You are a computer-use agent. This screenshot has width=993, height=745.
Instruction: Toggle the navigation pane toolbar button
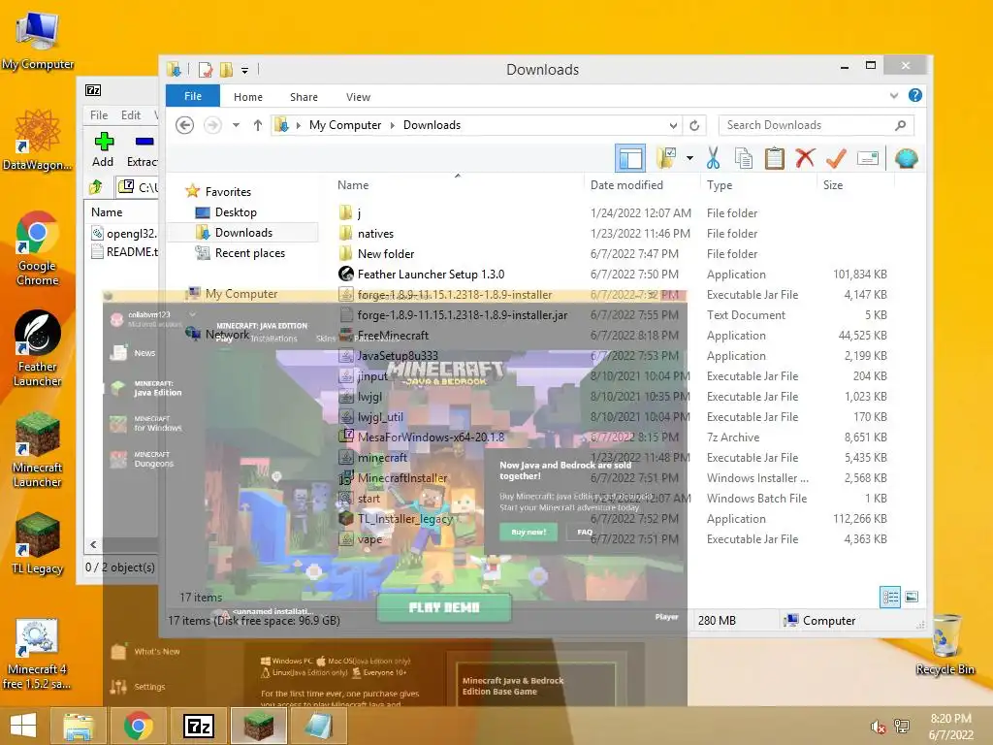pyautogui.click(x=630, y=158)
